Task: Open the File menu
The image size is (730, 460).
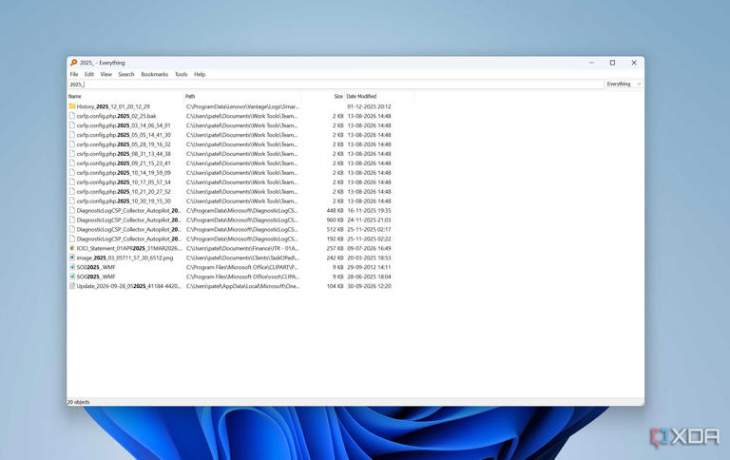Action: [x=74, y=74]
